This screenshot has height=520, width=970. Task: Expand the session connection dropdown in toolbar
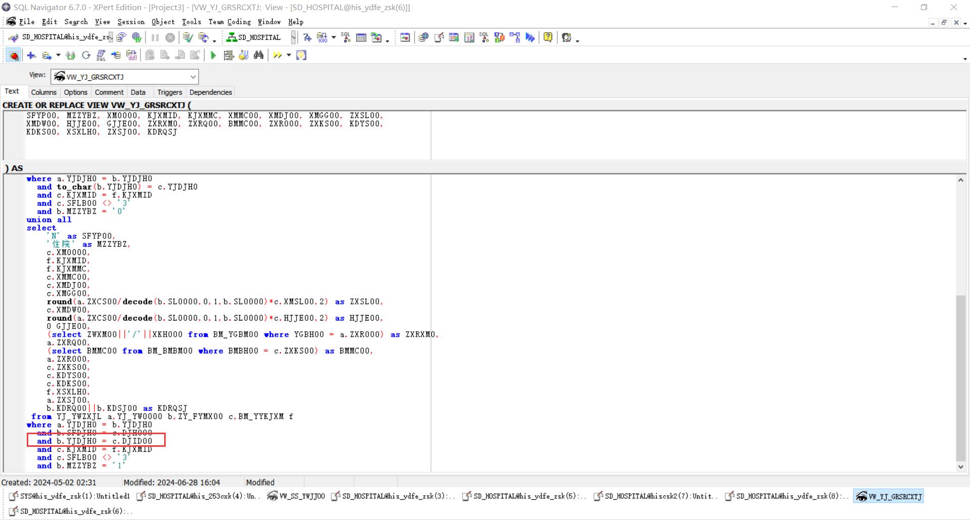[111, 37]
